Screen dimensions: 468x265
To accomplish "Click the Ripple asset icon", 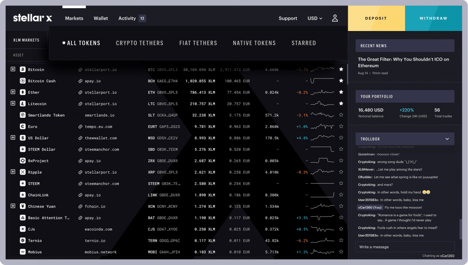I will click(x=22, y=172).
